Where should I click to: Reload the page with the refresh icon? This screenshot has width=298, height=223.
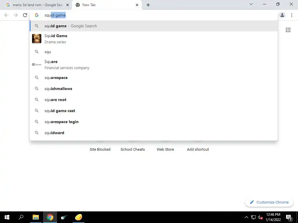(25, 15)
